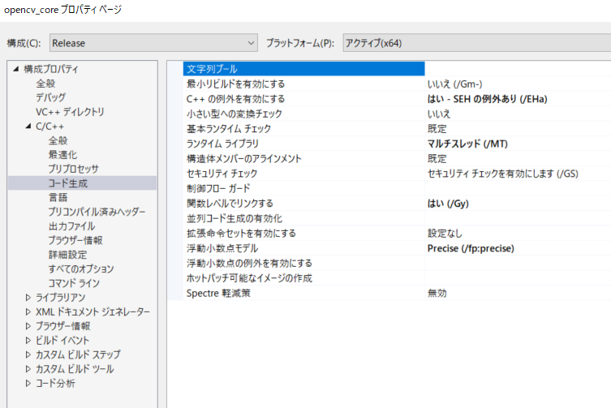Select ランタイム ライブラリ property
The image size is (611, 408).
(x=222, y=144)
